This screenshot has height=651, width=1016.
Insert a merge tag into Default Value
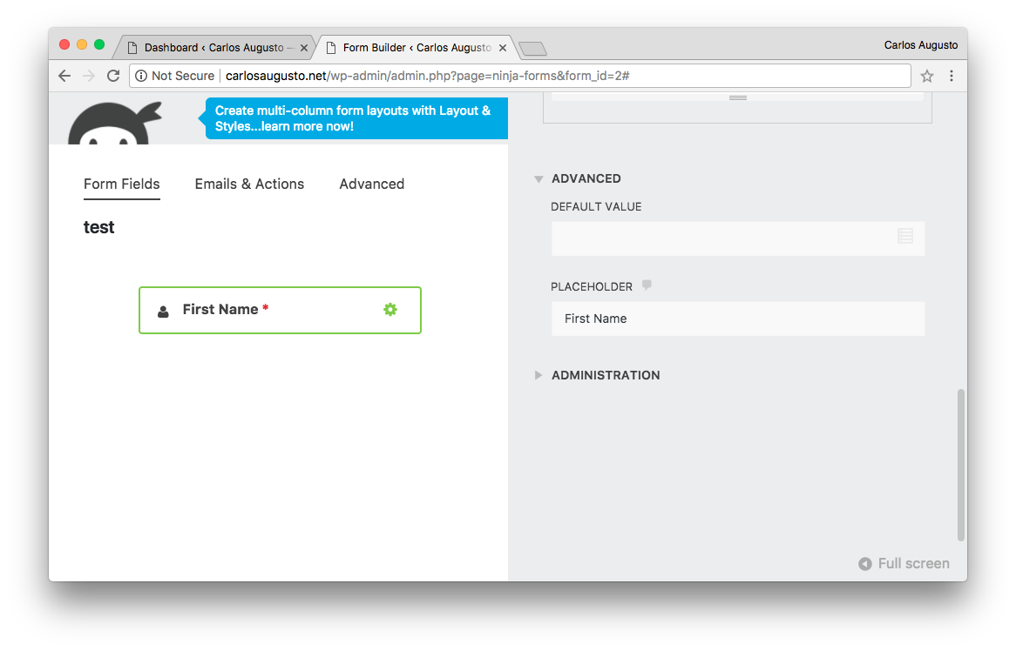coord(905,237)
